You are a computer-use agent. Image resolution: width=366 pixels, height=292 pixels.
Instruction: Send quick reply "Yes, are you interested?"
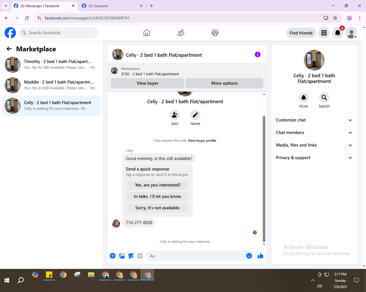tap(158, 185)
